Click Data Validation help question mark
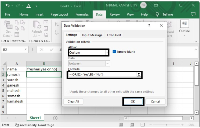Screen dimensions: 200x128 149,26
